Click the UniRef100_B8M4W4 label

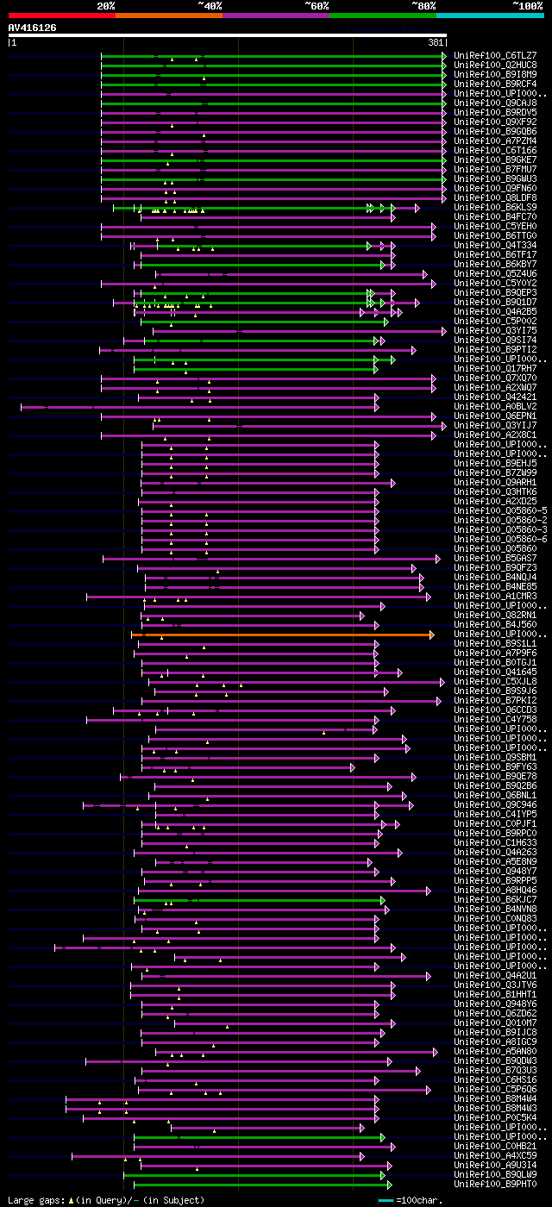point(497,1099)
